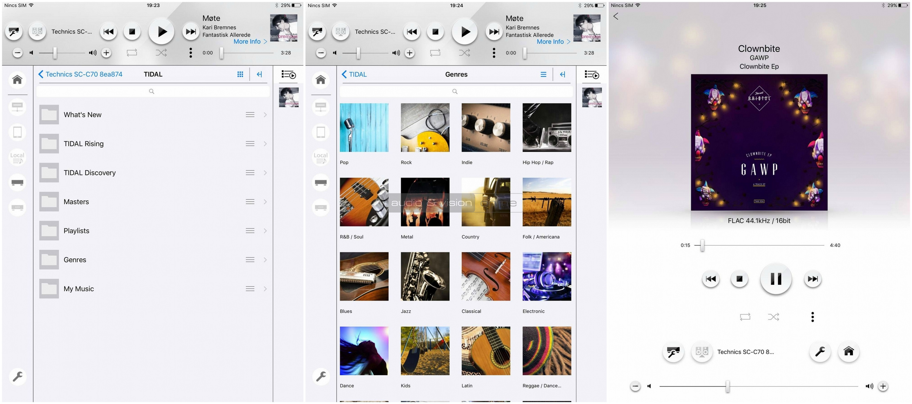Tap wrench settings icon on now playing screen

(x=820, y=352)
